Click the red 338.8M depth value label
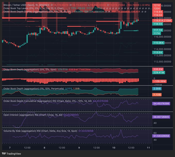This screenshot has height=157, width=175. coord(158,69)
